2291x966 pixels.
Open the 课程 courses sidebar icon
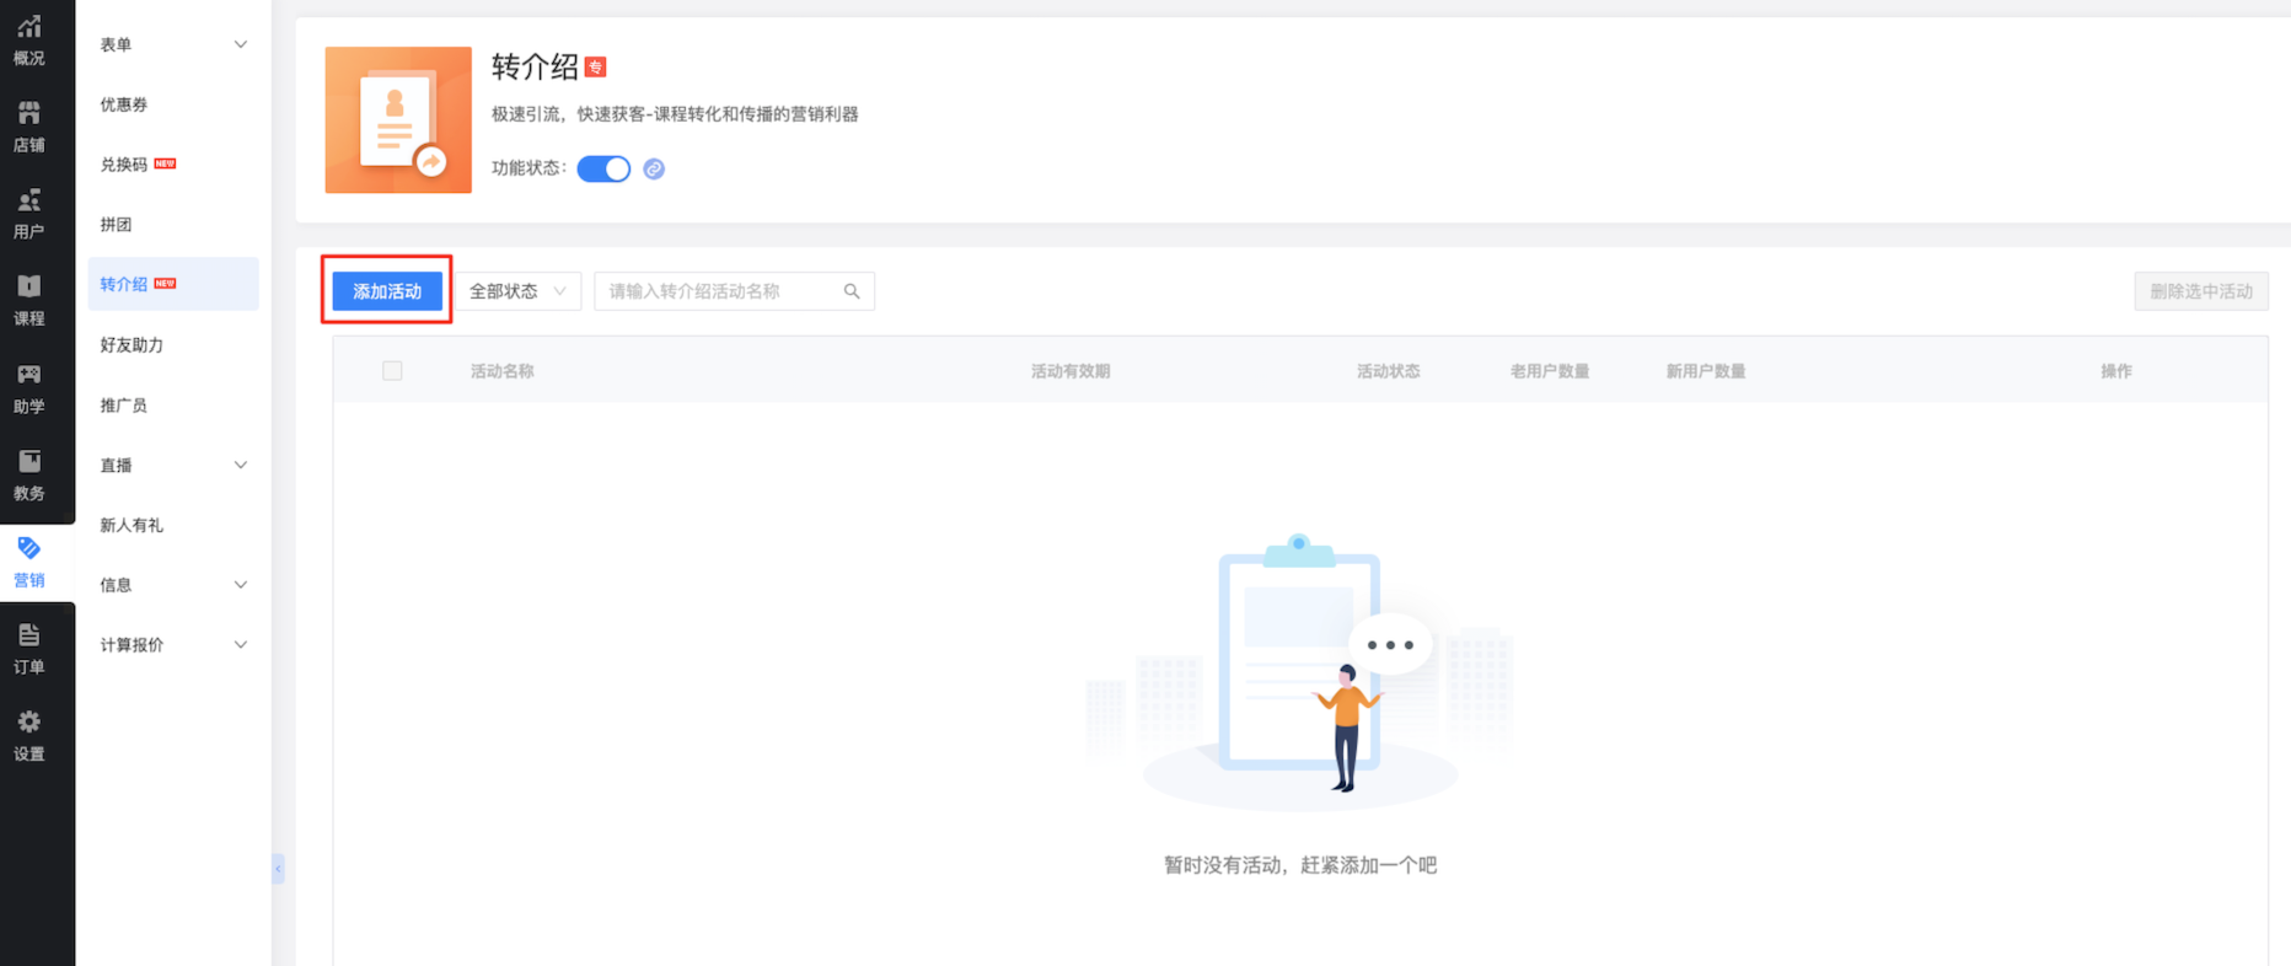coord(29,300)
